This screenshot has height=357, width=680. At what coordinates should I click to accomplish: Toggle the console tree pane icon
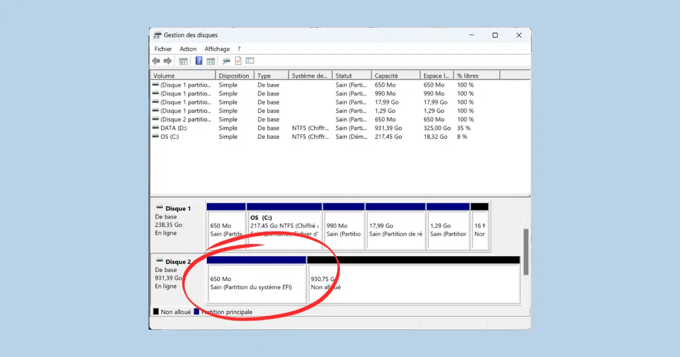click(x=182, y=61)
